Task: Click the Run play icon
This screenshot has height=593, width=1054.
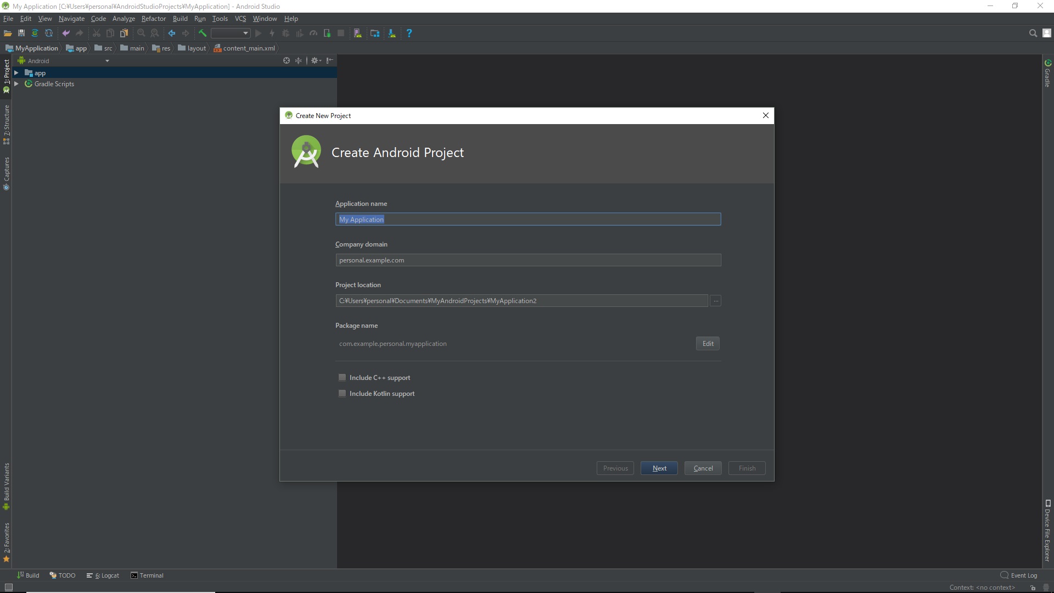Action: click(x=259, y=33)
